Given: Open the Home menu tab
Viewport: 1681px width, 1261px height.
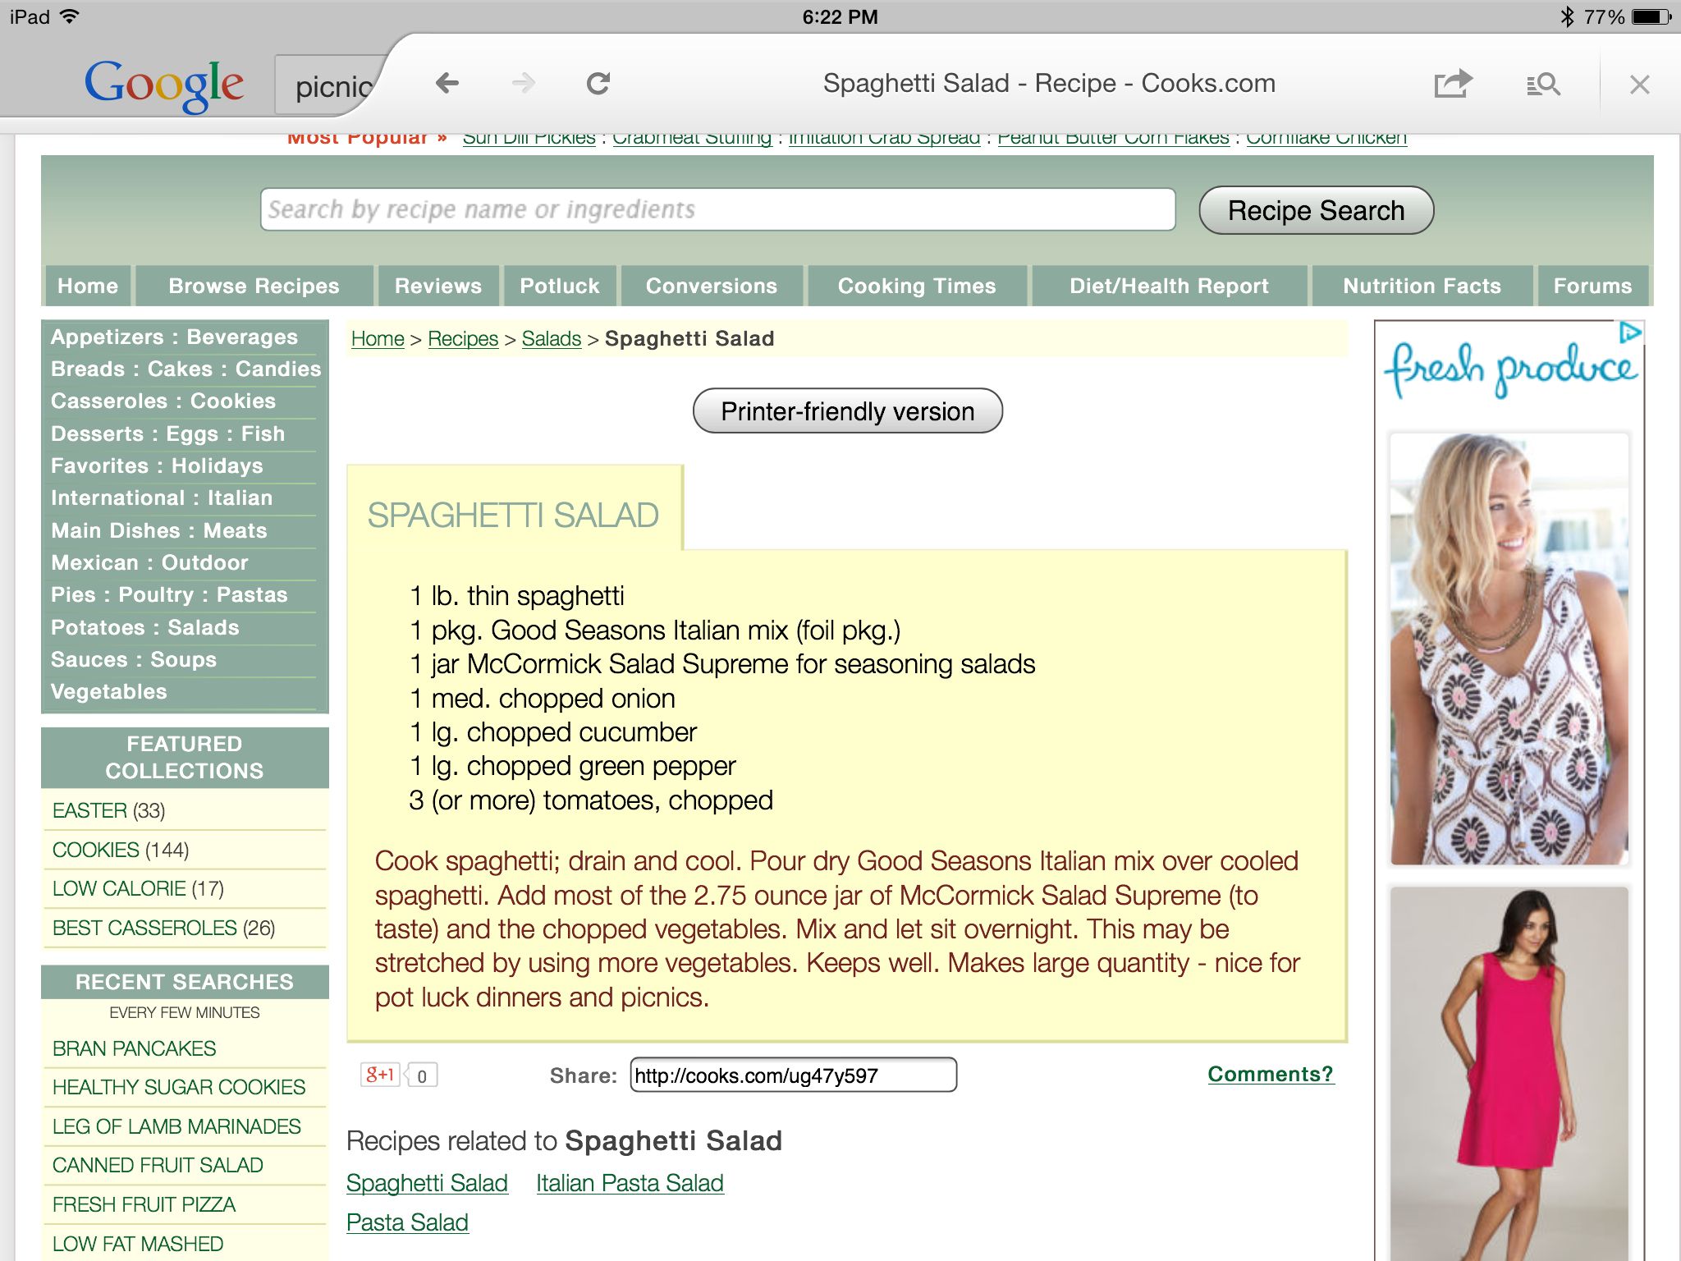Looking at the screenshot, I should 86,287.
